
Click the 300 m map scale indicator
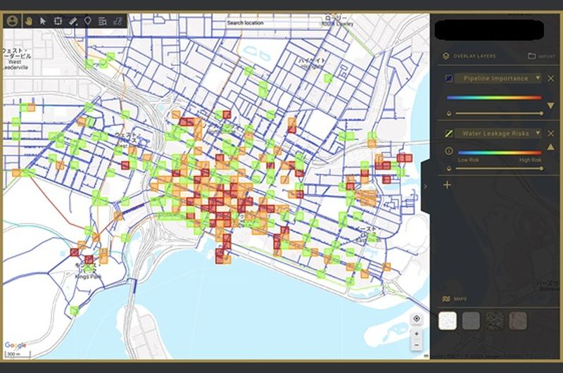pyautogui.click(x=18, y=355)
